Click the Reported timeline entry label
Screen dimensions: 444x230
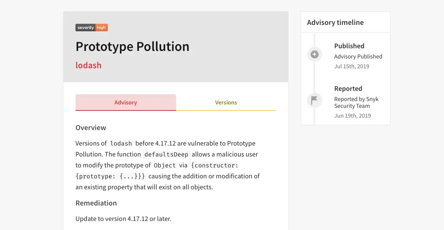tap(348, 89)
